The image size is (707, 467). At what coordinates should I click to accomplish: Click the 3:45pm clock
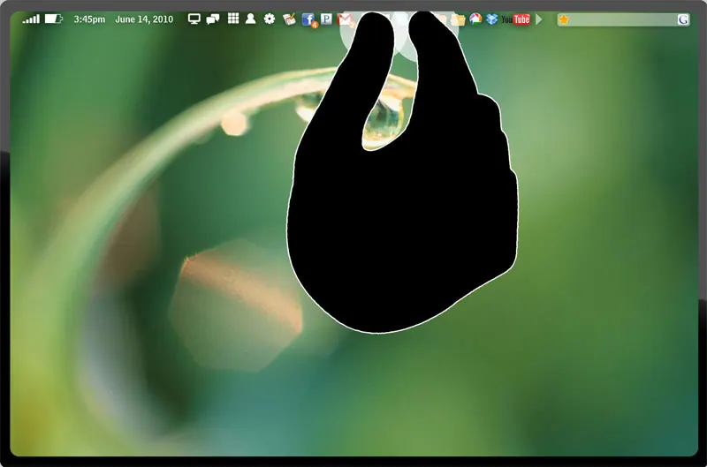coord(89,19)
